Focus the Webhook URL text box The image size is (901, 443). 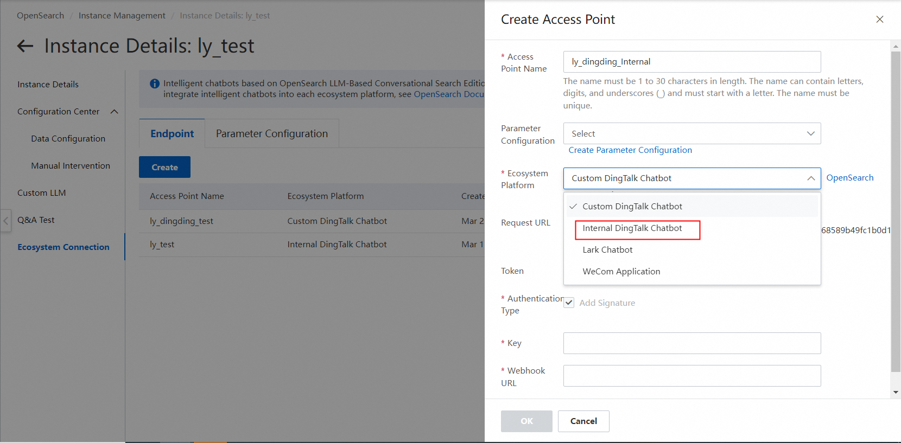[x=691, y=376]
